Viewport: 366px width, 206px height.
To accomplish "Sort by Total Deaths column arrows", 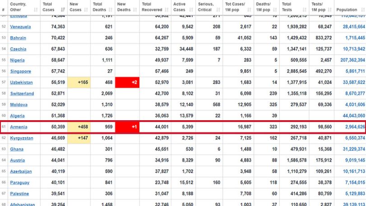I will (x=111, y=10).
